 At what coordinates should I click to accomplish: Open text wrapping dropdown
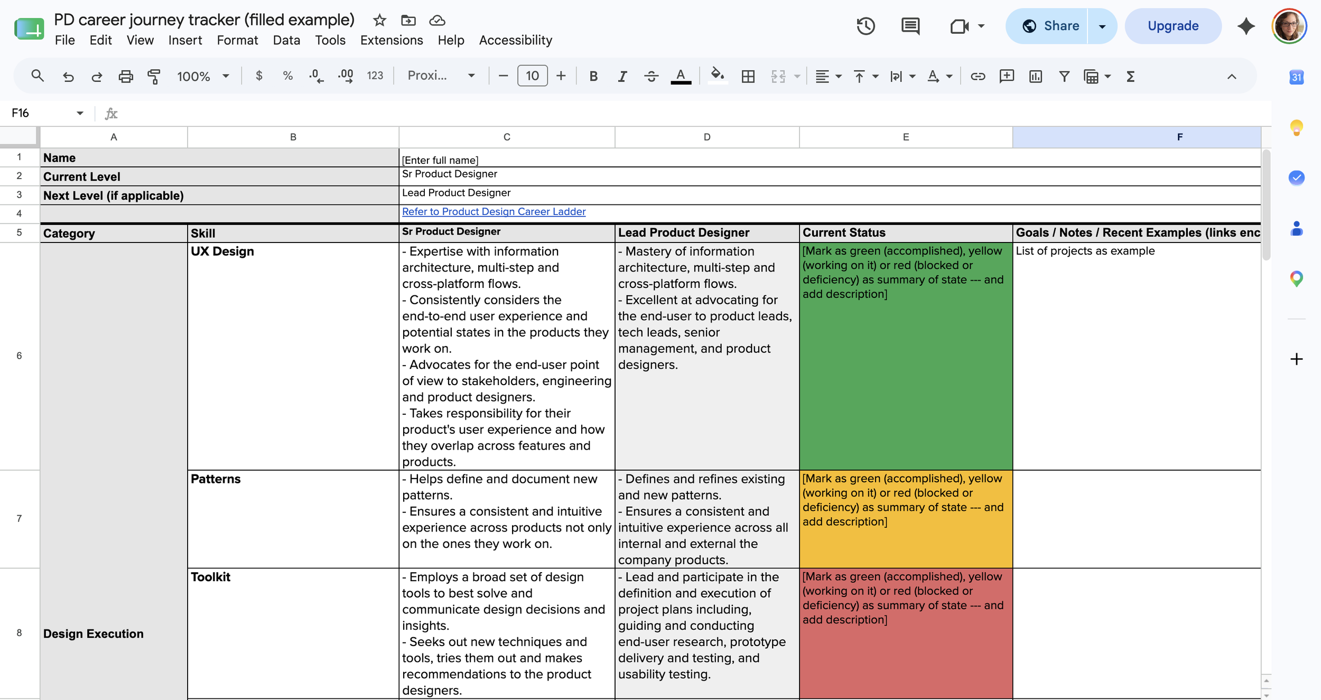click(903, 76)
